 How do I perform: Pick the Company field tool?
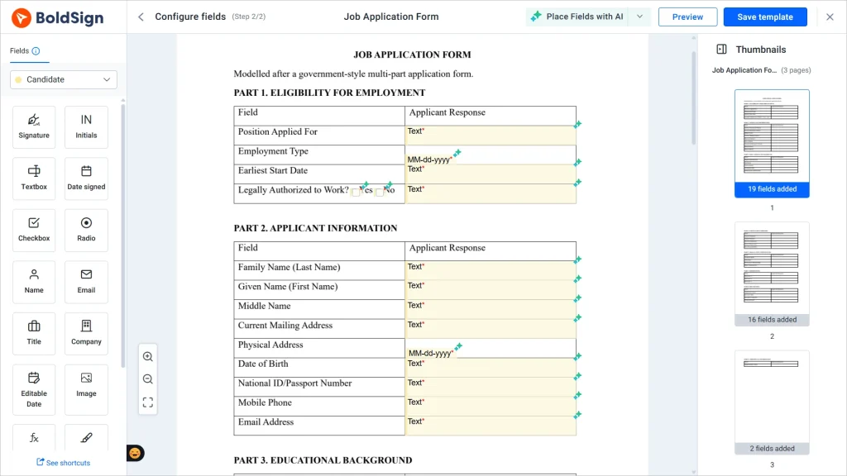tap(86, 334)
